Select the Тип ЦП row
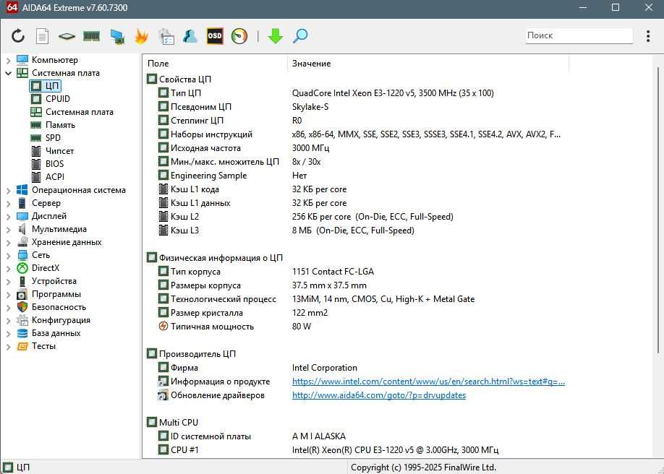 (356, 93)
